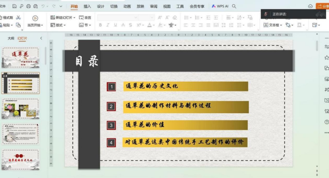Screen dimensions: 329x178
Task: Click the 文本框 text box button
Action: point(273,25)
